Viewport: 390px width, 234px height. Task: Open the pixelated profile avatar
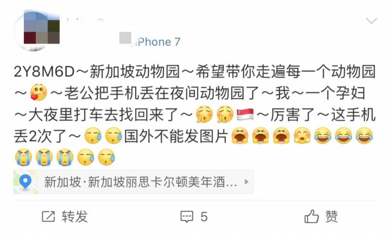point(38,31)
